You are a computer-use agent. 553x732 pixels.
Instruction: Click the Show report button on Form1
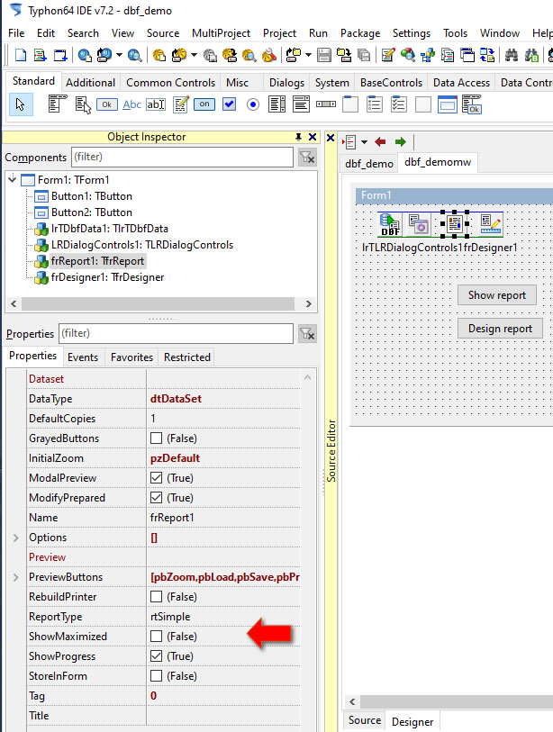497,295
